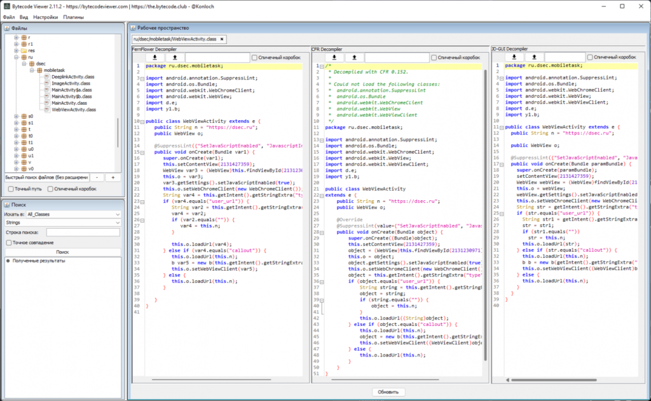Enable the Точное совпадение checkbox

coord(9,242)
